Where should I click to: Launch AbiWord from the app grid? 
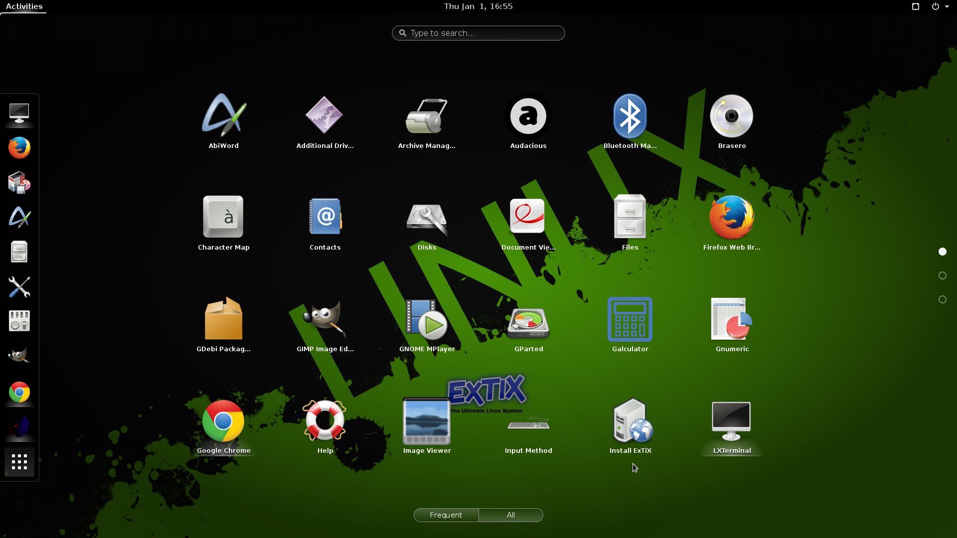[x=223, y=122]
